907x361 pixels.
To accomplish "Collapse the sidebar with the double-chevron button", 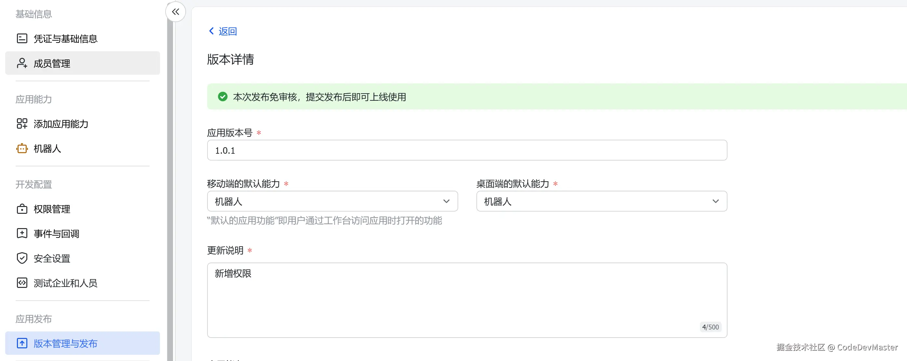I will tap(175, 12).
